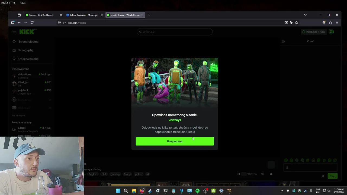Screen dimensions: 347x195
Task: Click the microphone tray icon
Action: coord(311,191)
